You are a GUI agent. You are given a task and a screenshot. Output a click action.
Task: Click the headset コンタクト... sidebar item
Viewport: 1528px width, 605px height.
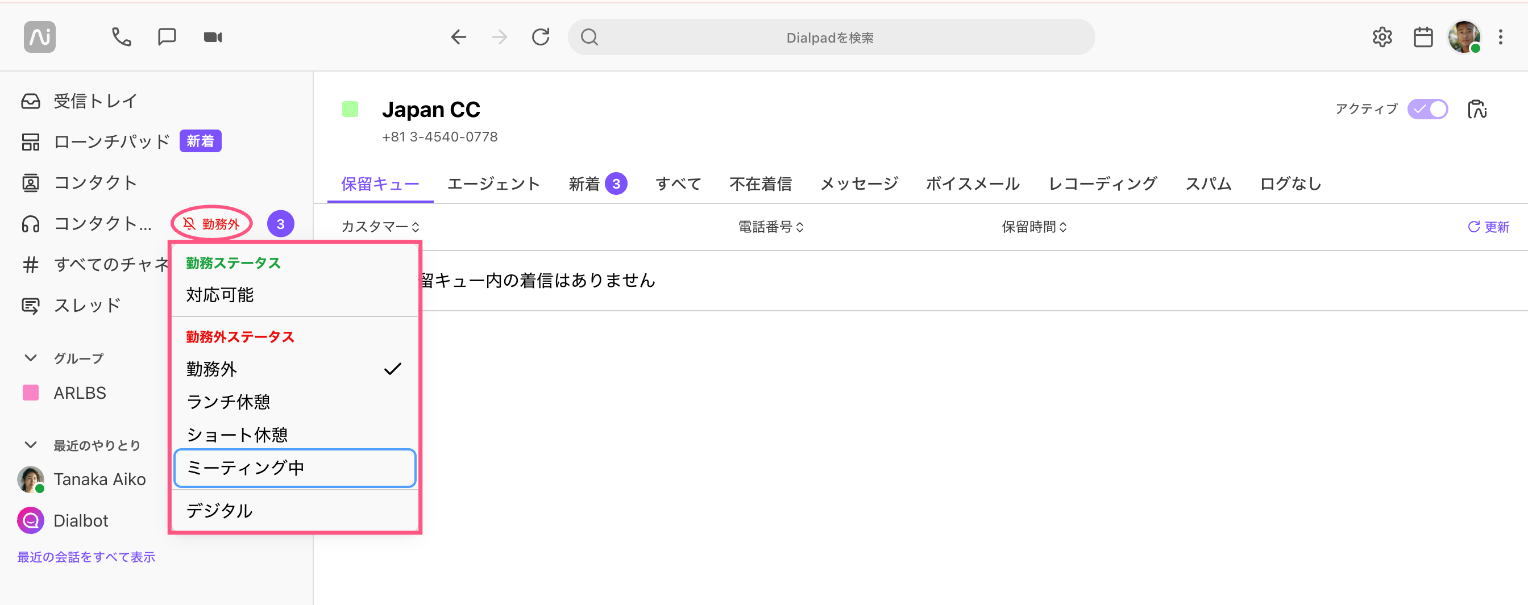coord(86,224)
